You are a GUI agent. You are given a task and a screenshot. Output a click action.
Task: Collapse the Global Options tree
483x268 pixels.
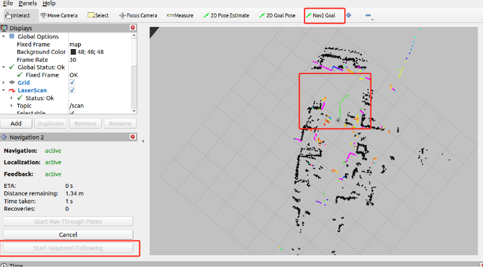tap(3, 36)
